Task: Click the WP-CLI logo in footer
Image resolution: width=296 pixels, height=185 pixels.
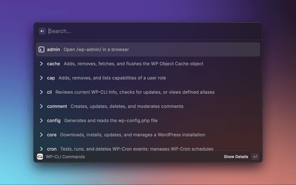Action: (40, 157)
